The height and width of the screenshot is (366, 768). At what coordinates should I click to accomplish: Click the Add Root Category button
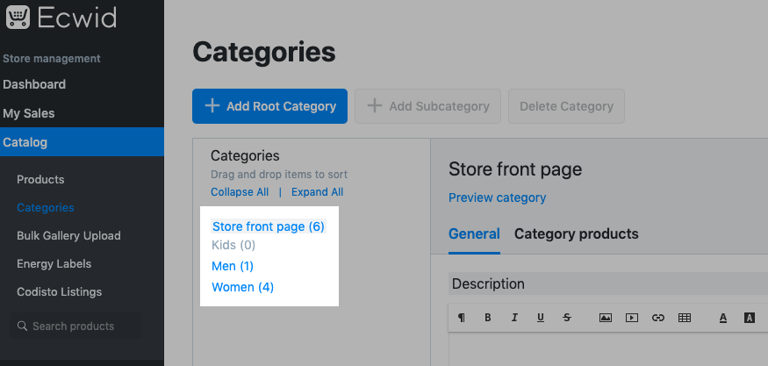pyautogui.click(x=269, y=106)
